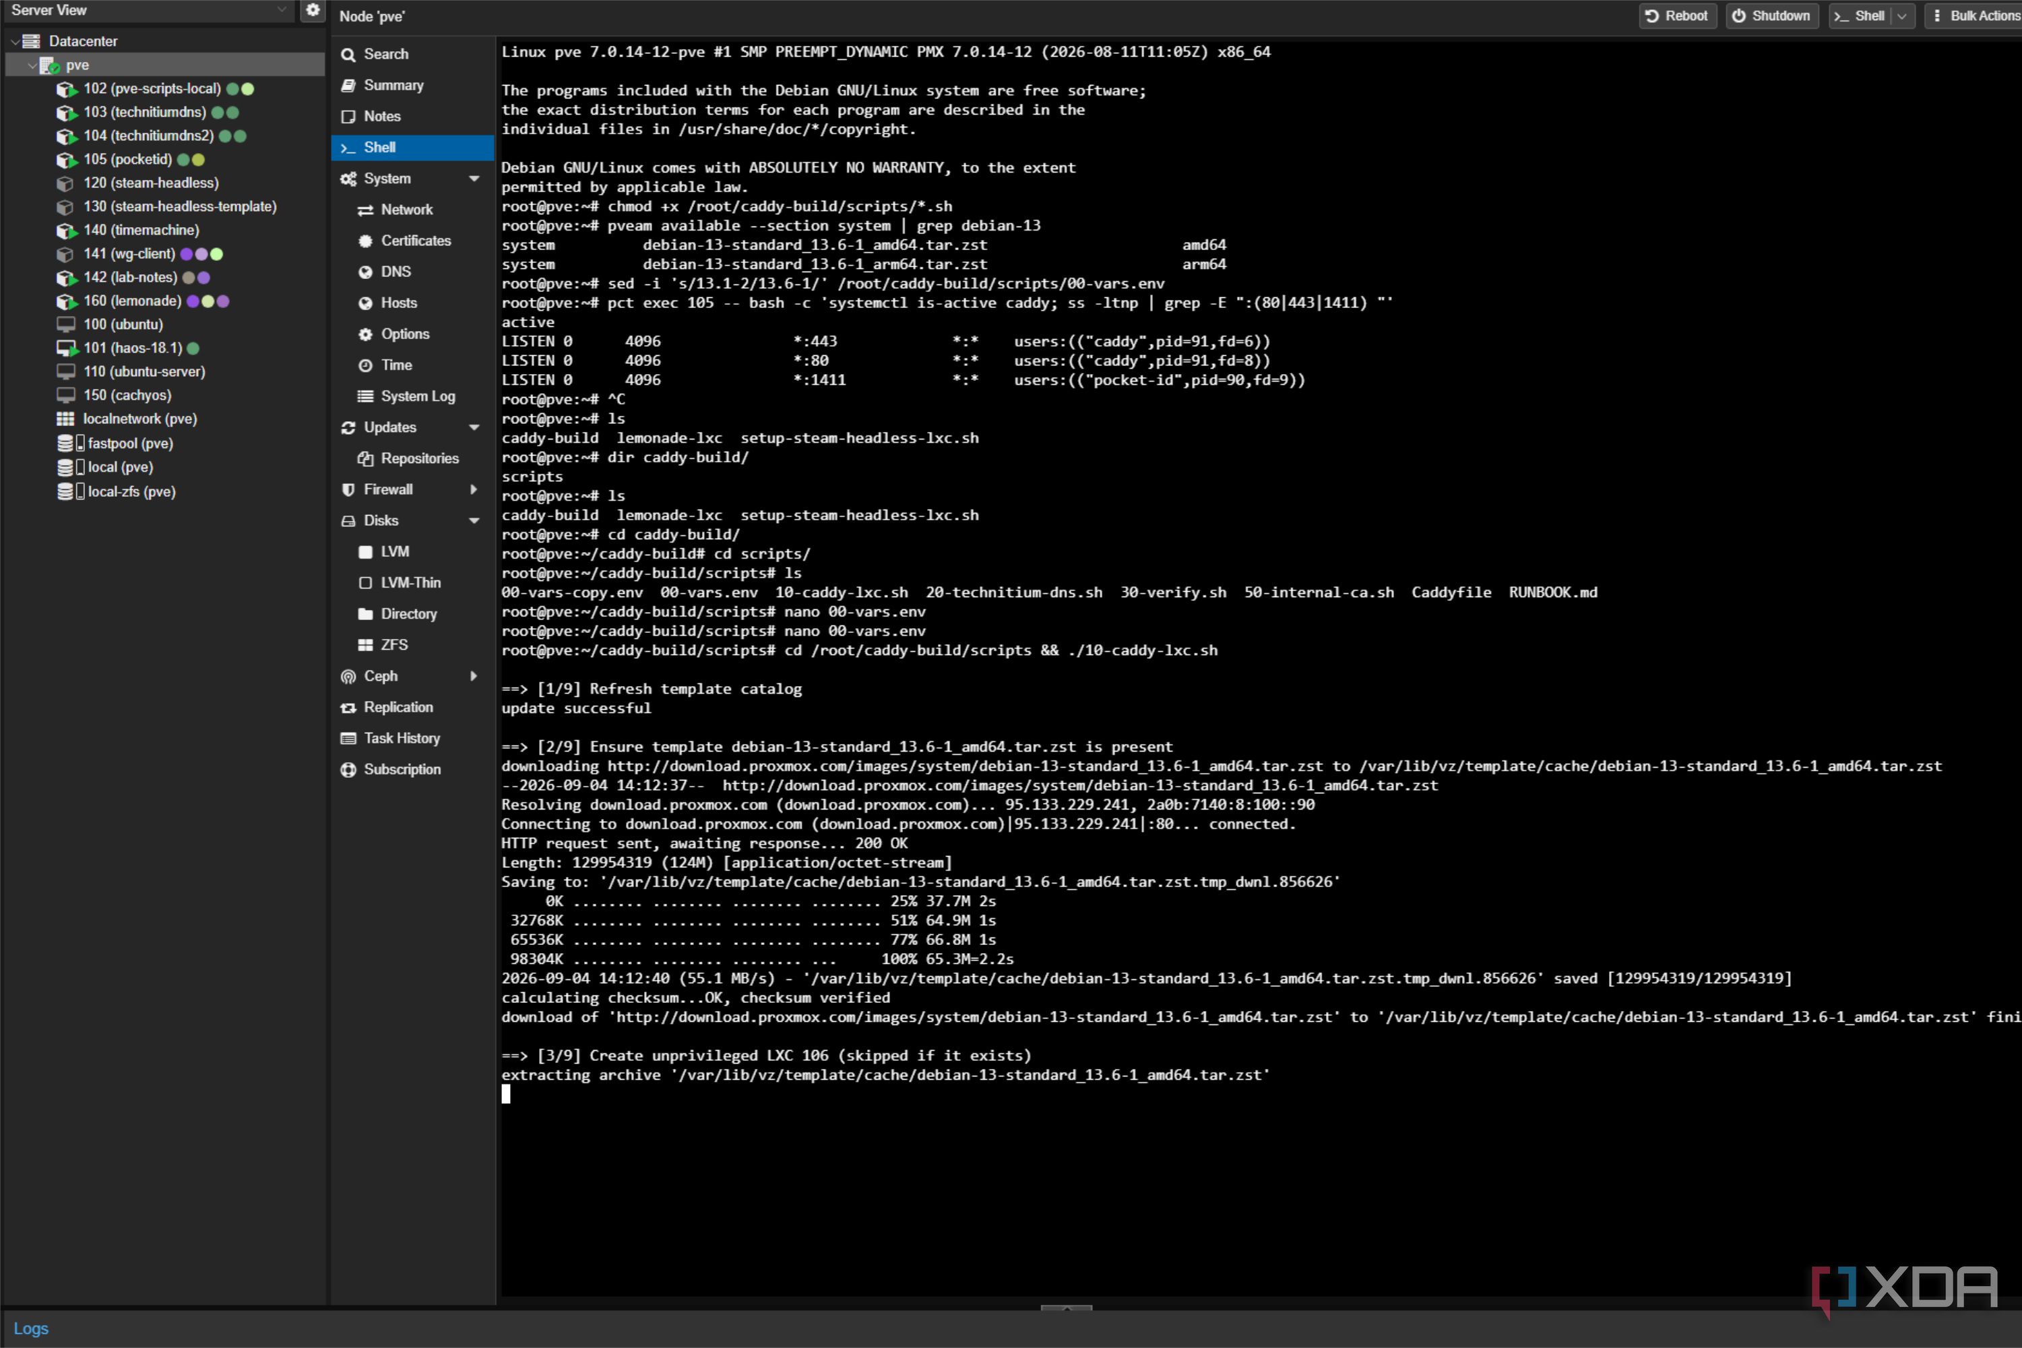The width and height of the screenshot is (2022, 1348).
Task: Click the Repositories icon
Action: pyautogui.click(x=365, y=458)
